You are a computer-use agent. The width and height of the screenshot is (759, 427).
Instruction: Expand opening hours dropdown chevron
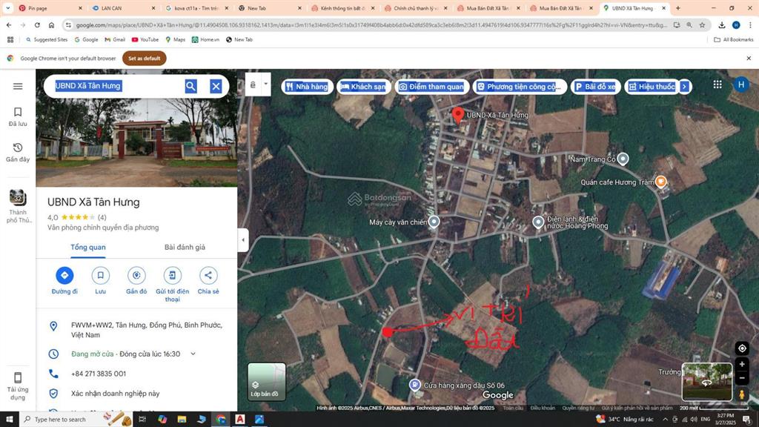pyautogui.click(x=193, y=354)
